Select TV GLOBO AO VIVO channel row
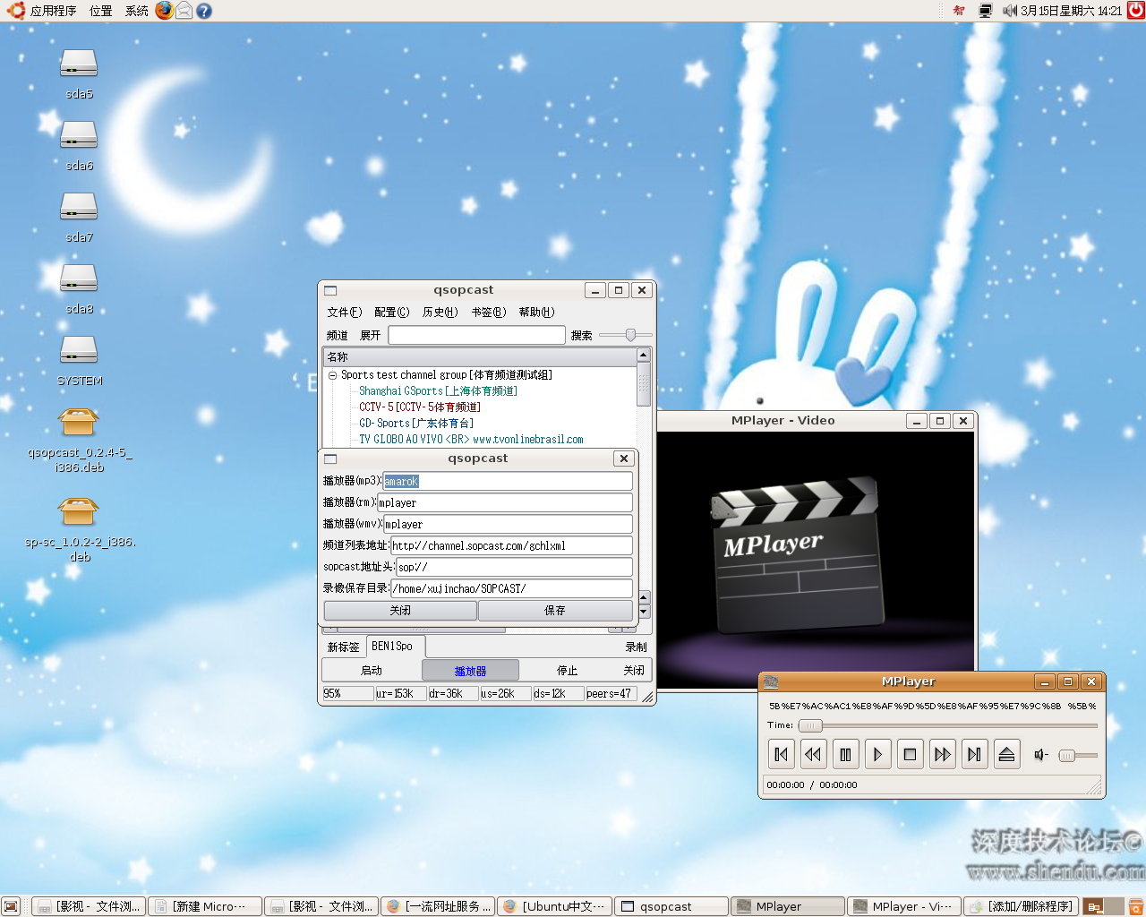The height and width of the screenshot is (917, 1146). click(471, 439)
